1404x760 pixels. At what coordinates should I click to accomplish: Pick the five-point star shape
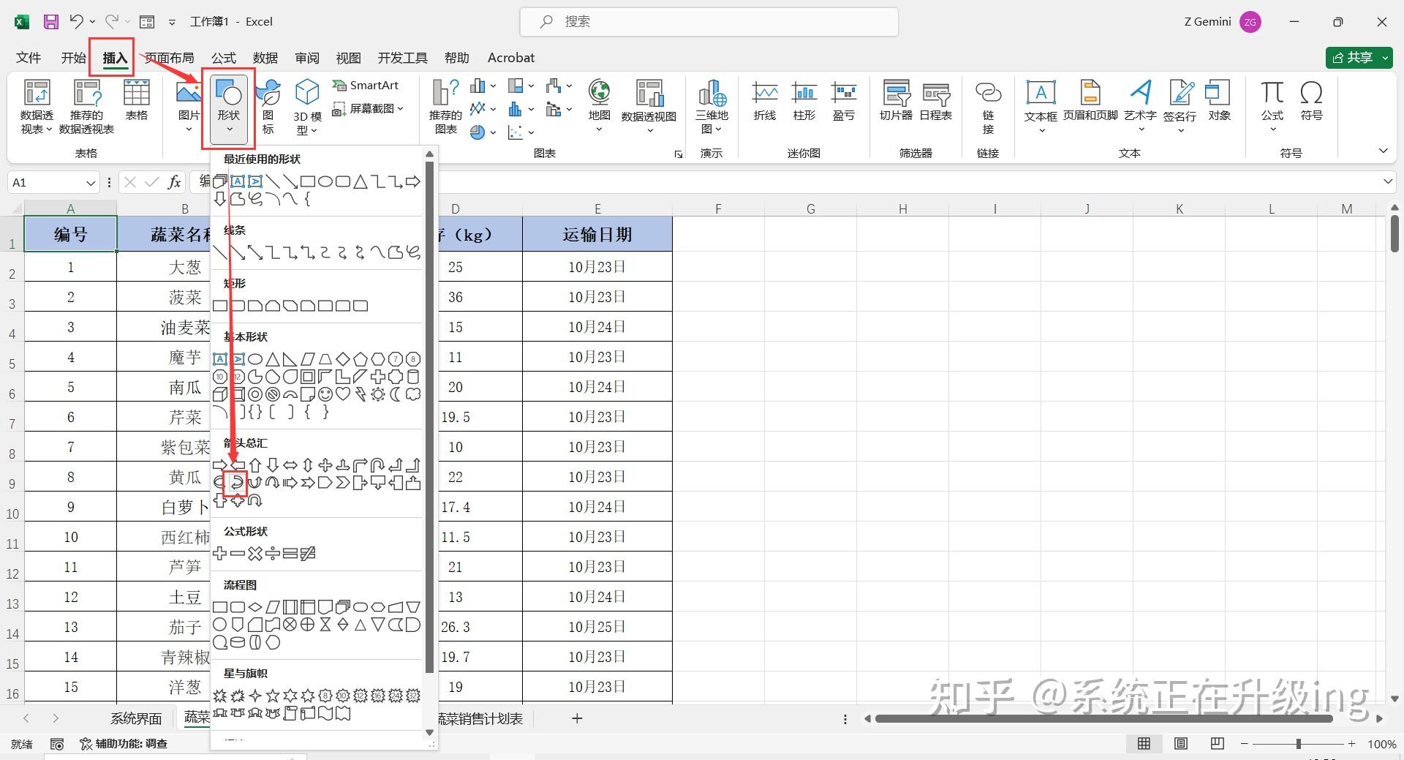click(273, 695)
